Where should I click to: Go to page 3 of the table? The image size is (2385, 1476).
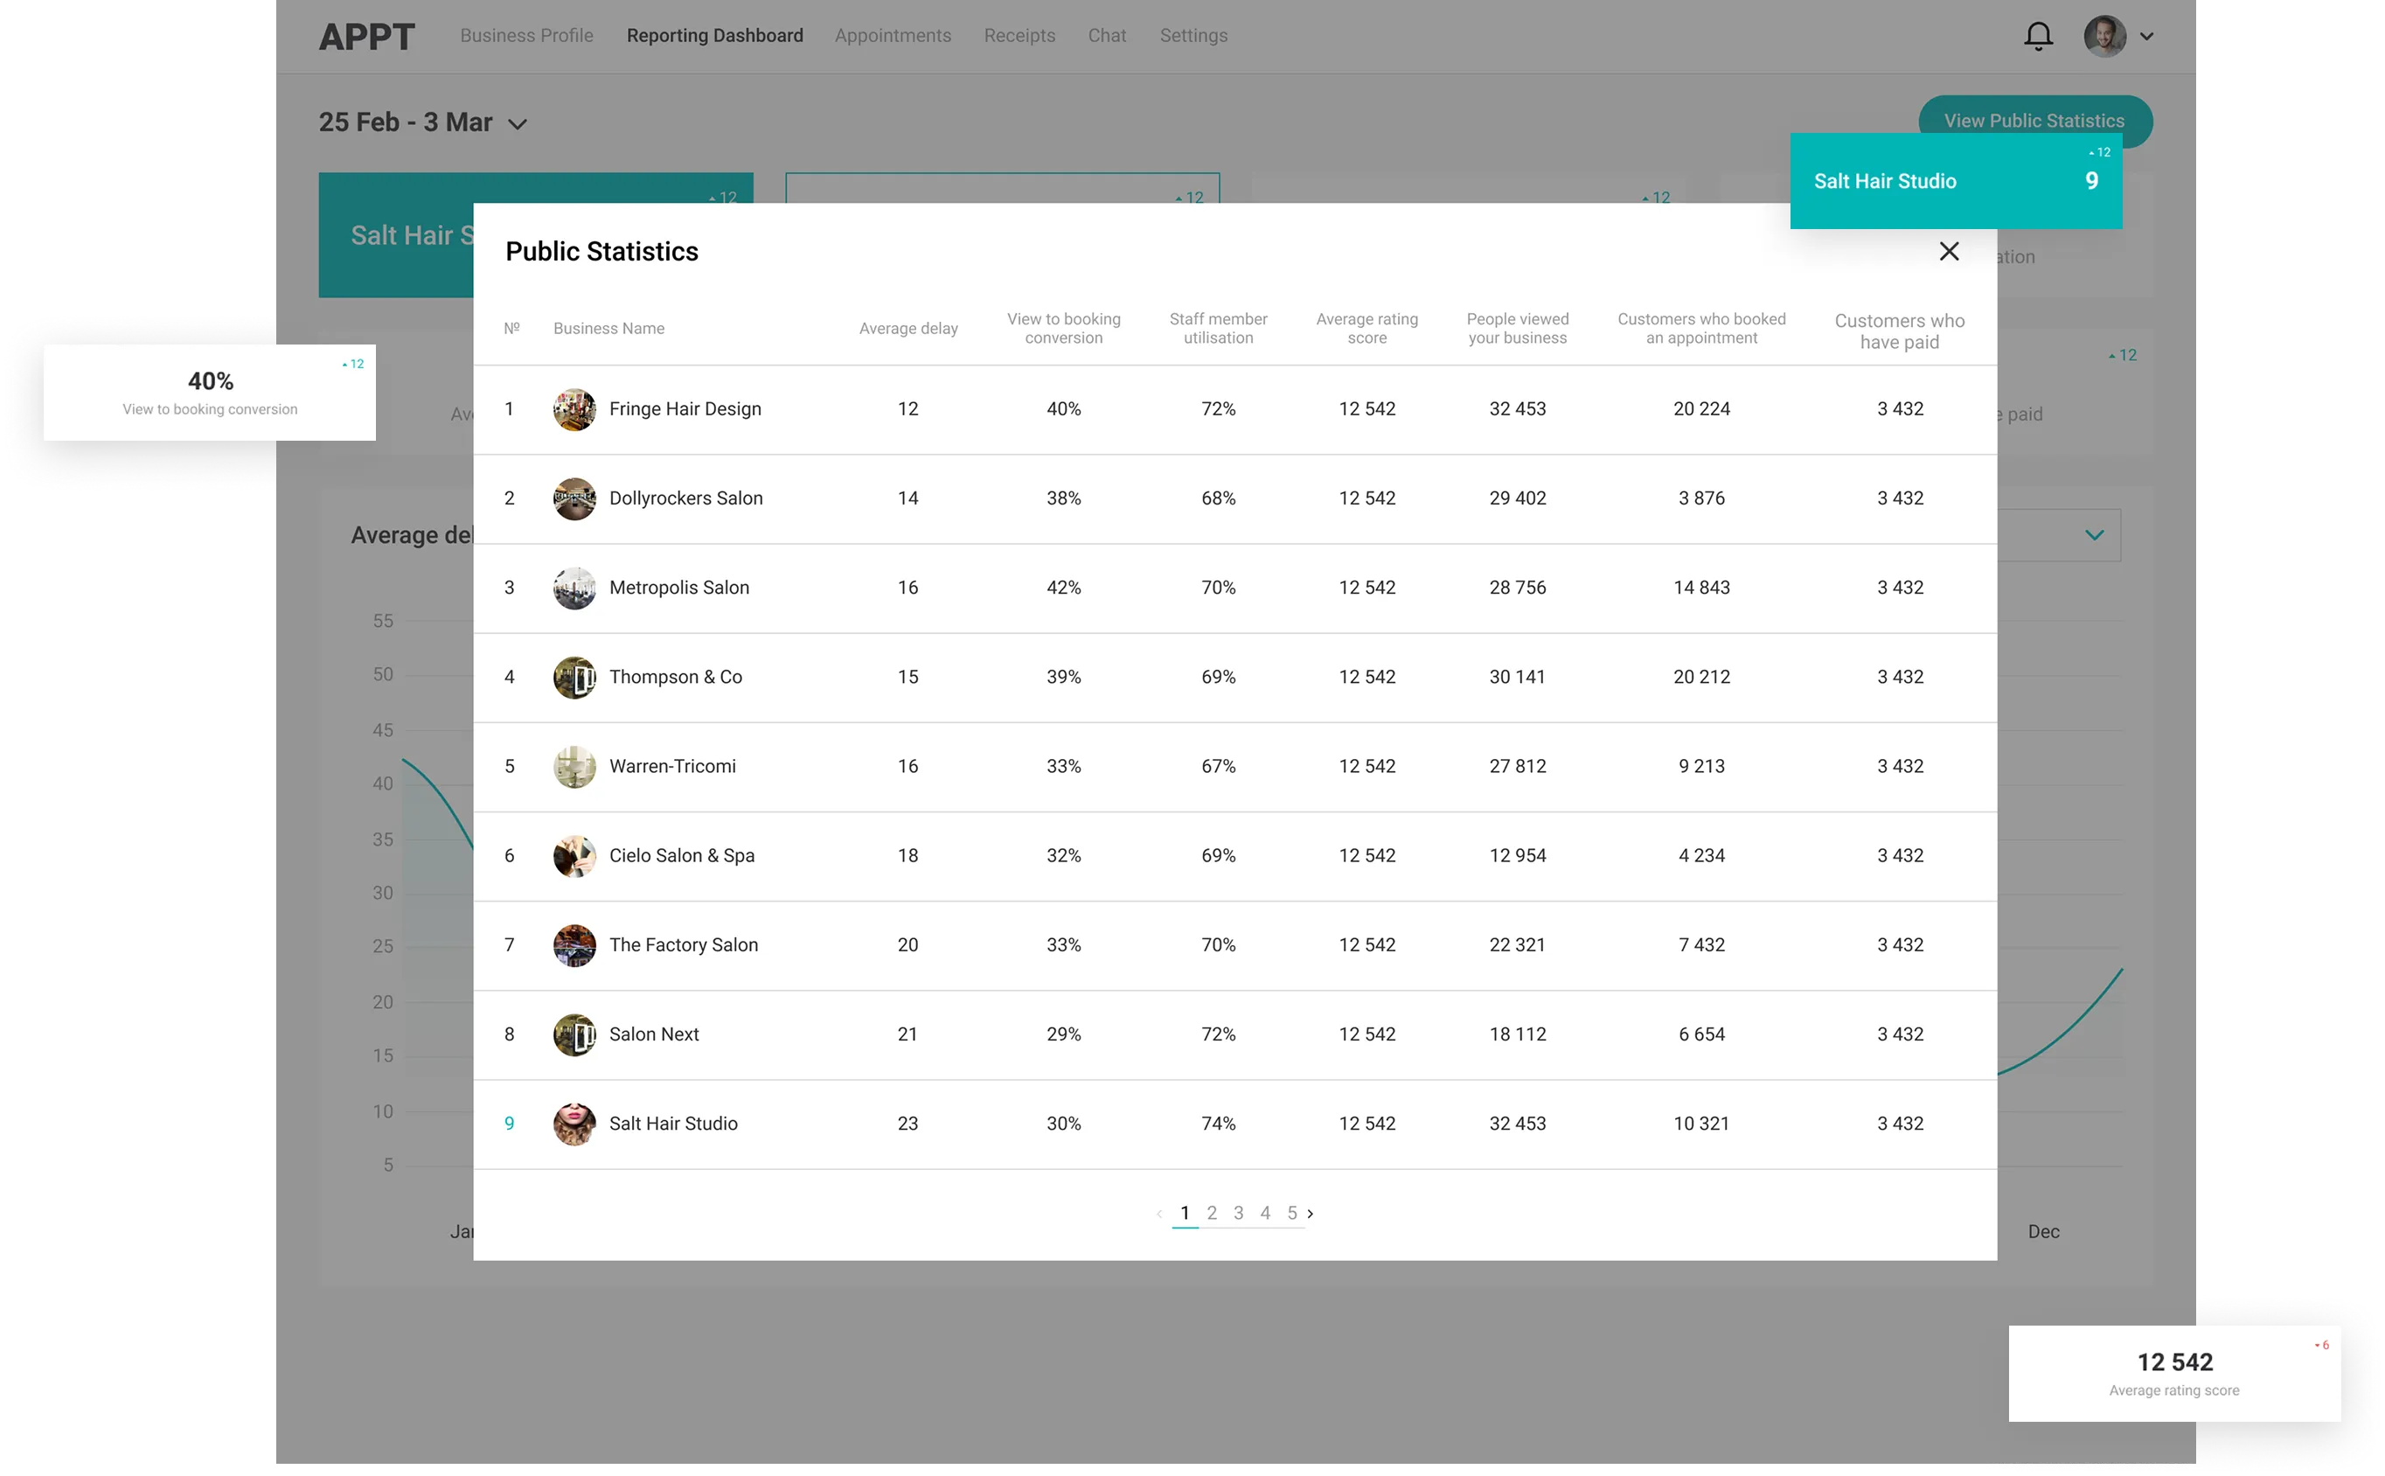tap(1238, 1213)
